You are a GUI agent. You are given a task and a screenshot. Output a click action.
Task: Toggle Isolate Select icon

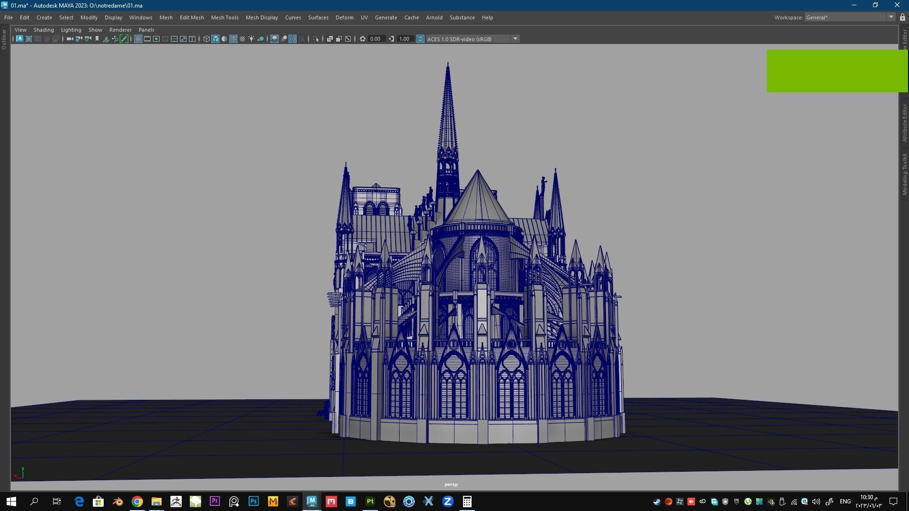(316, 39)
